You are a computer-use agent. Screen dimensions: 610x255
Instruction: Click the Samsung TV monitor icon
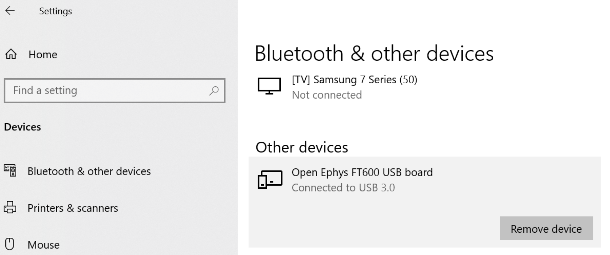(269, 86)
